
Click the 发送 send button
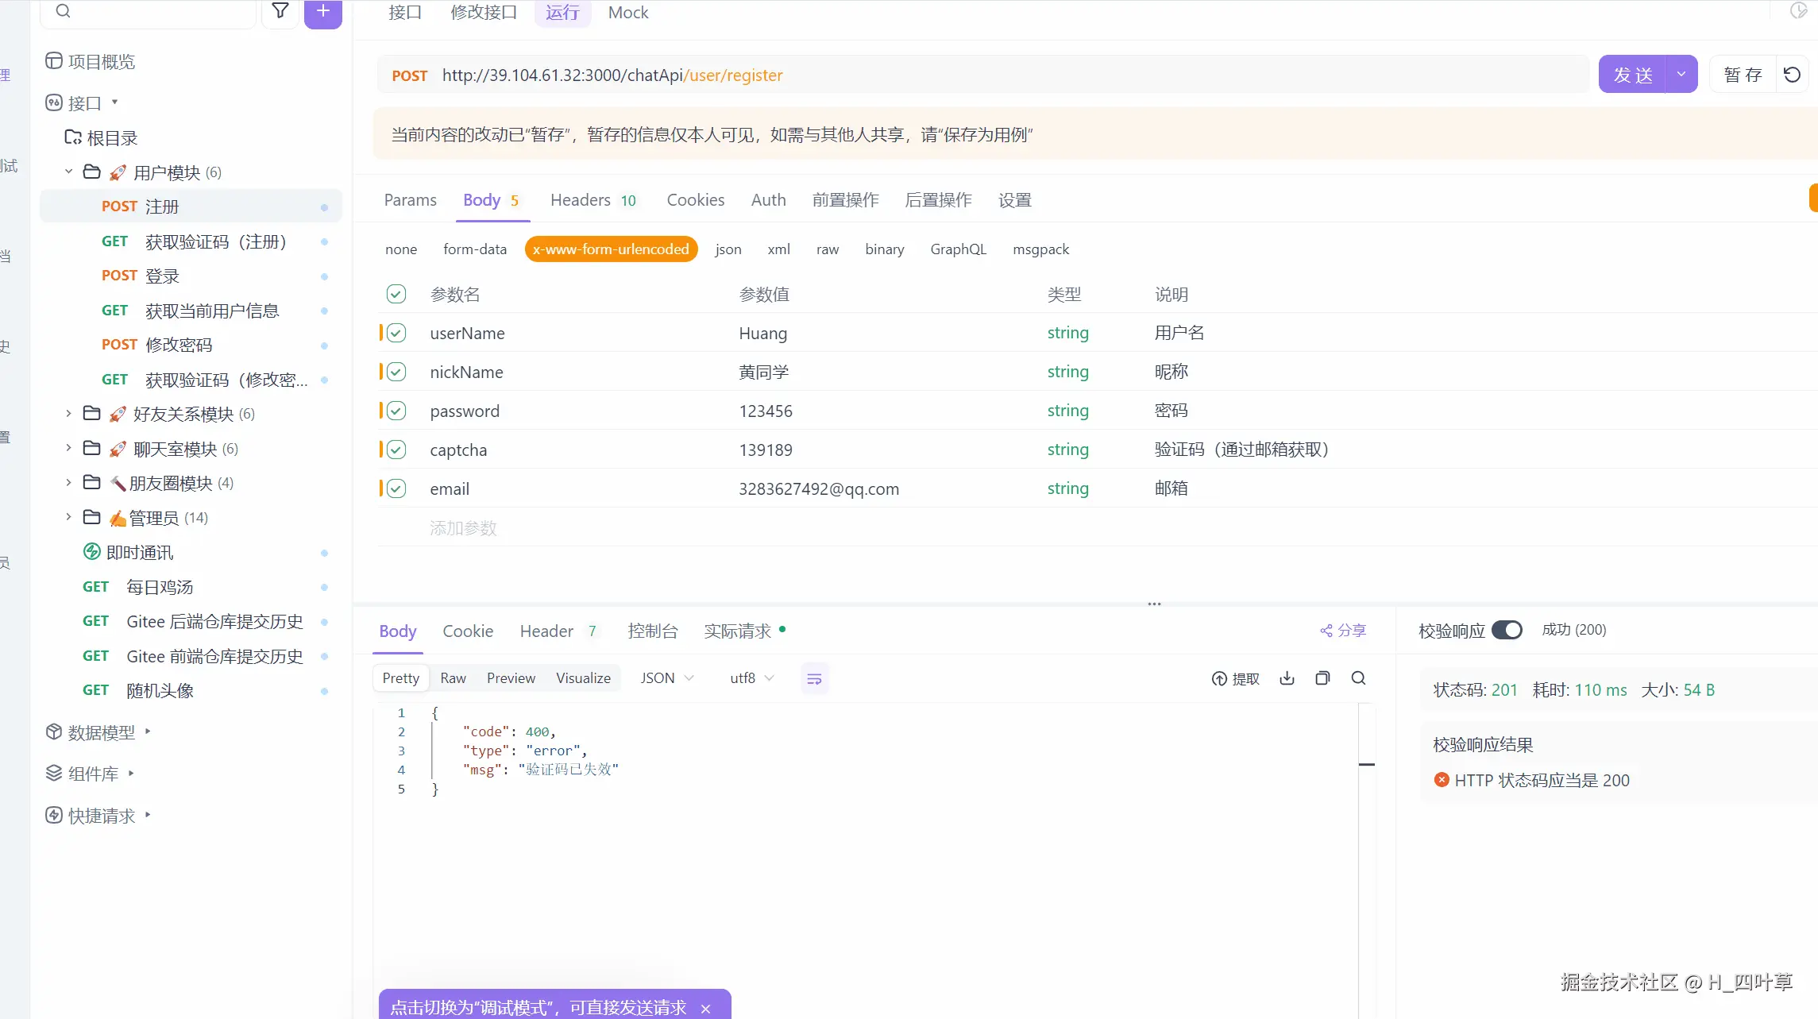(1632, 75)
